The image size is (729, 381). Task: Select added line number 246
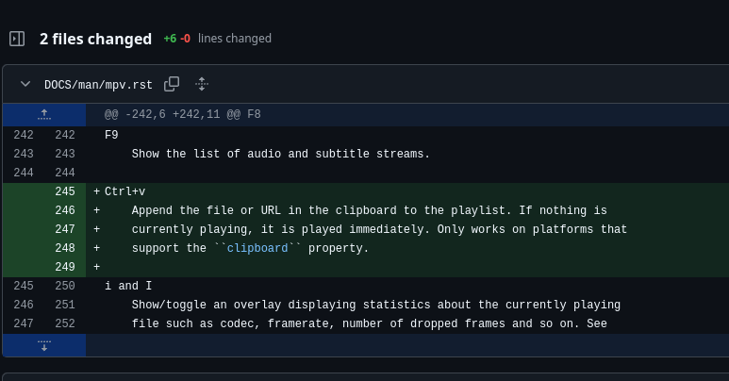pos(64,210)
